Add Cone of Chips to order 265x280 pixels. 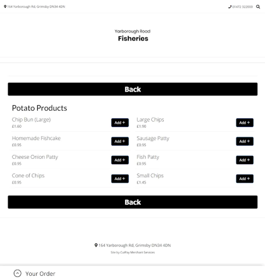(120, 179)
